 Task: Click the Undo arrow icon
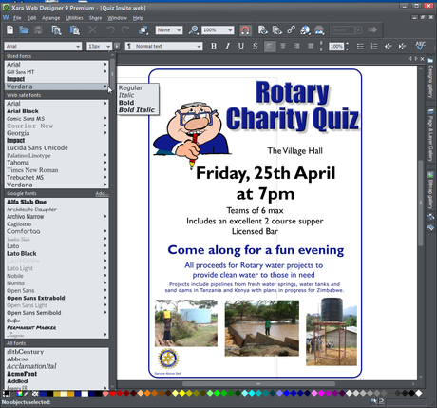[110, 30]
